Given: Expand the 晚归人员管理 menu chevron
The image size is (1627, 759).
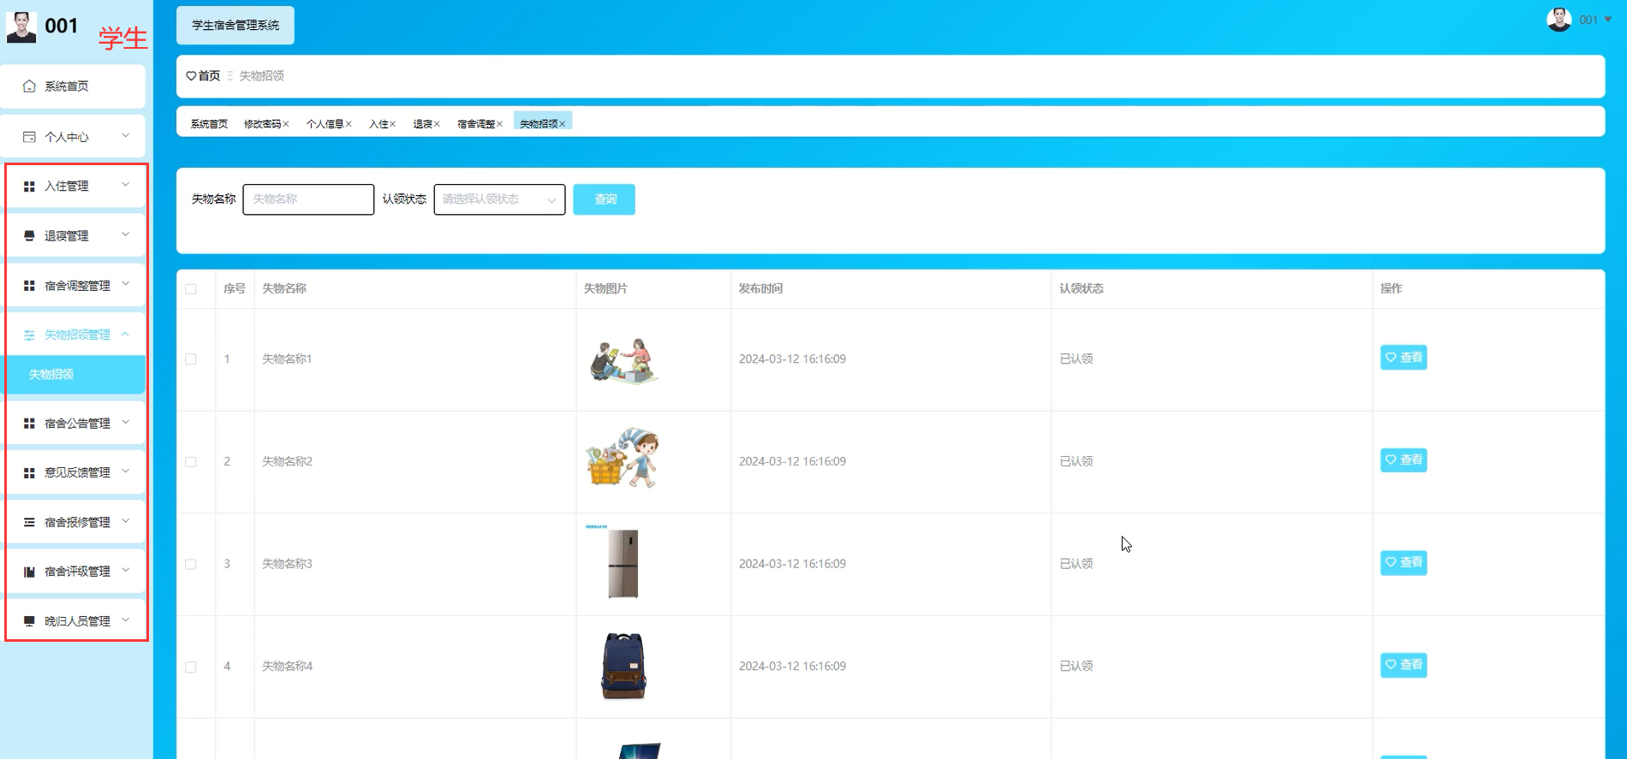Looking at the screenshot, I should [x=126, y=620].
